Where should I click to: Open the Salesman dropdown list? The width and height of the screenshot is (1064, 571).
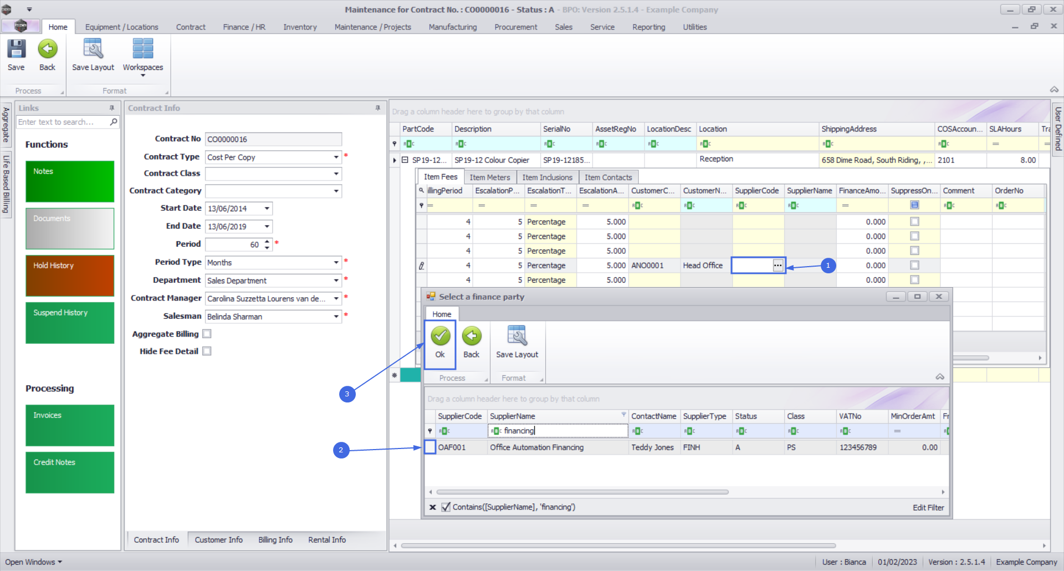pyautogui.click(x=336, y=317)
